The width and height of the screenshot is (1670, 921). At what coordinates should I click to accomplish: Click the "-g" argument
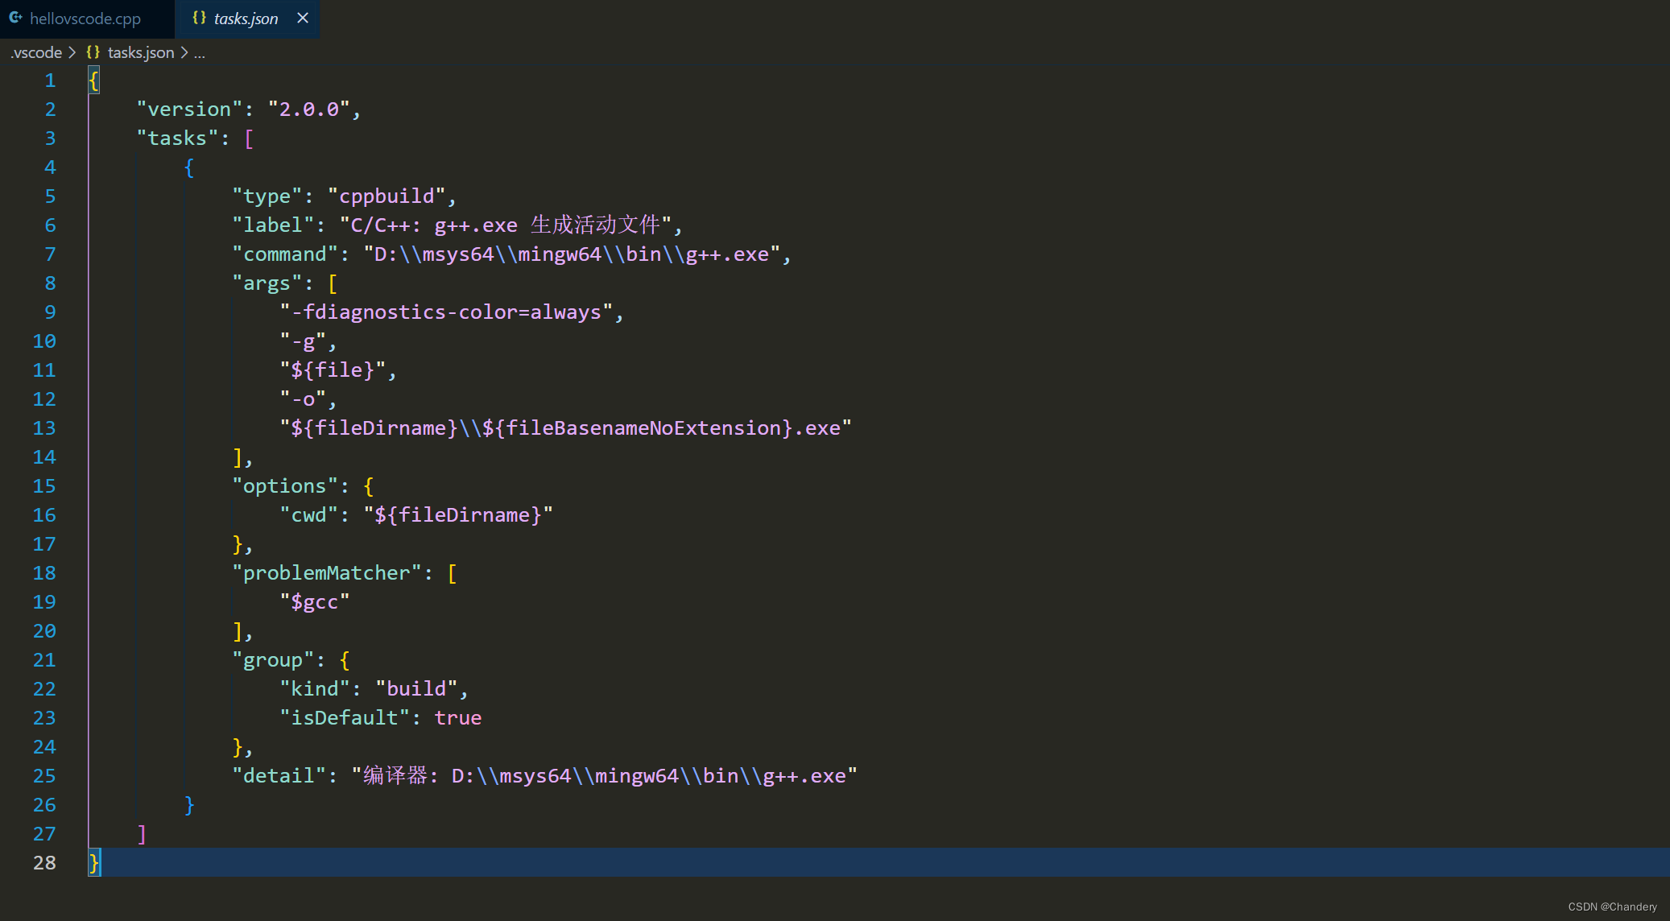pos(303,341)
